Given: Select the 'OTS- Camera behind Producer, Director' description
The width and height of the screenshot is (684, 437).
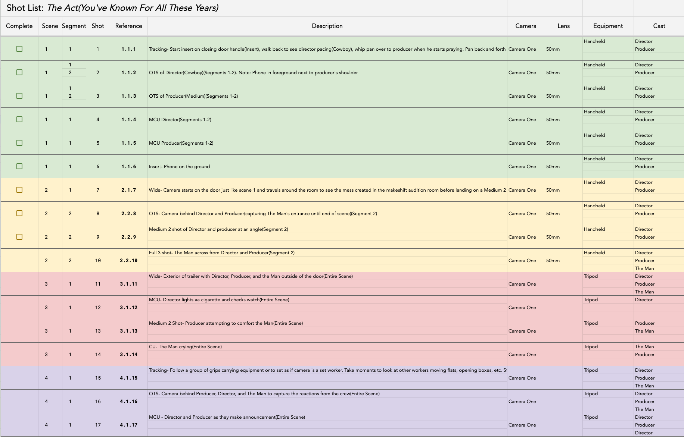Looking at the screenshot, I should click(327, 393).
